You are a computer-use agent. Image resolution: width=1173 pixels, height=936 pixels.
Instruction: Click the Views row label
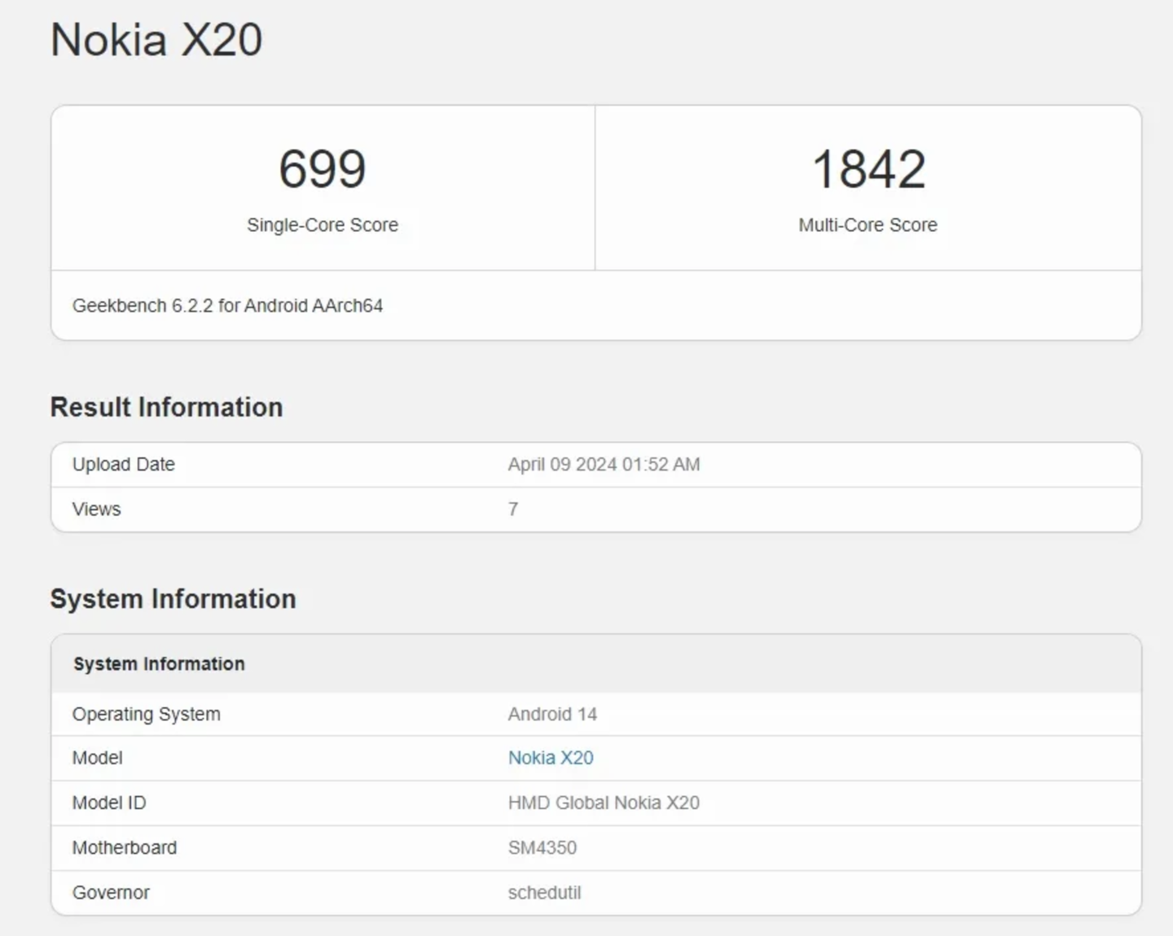[96, 510]
